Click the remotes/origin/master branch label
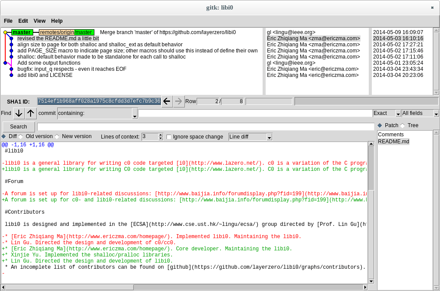The width and height of the screenshot is (440, 291). pyautogui.click(x=66, y=32)
